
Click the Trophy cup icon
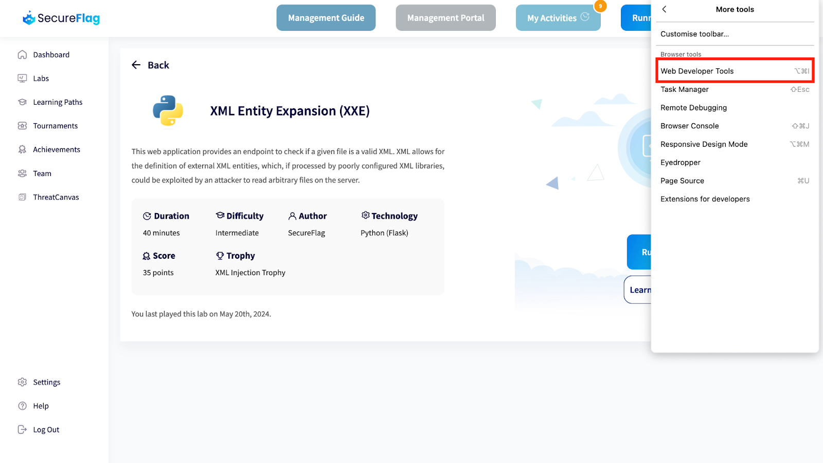coord(220,255)
